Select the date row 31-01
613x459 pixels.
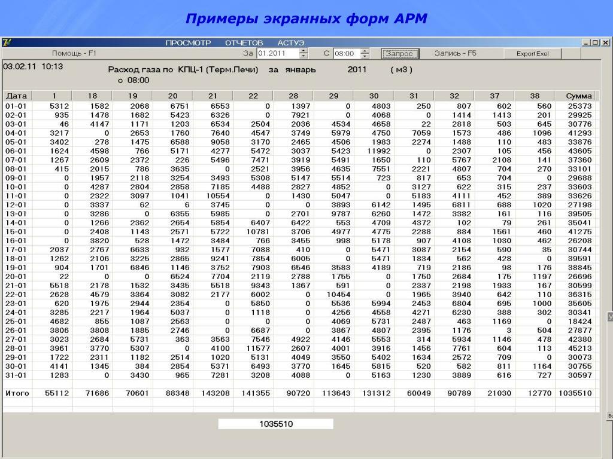[x=16, y=375]
